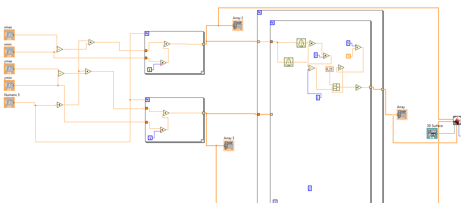Select the lower cosine function node
The width and height of the screenshot is (461, 203).
tap(289, 62)
